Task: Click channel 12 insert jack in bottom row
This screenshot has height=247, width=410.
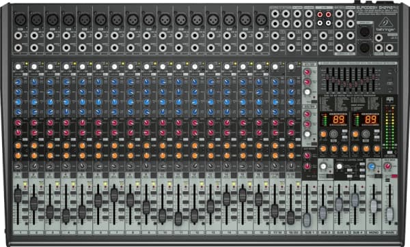Action: 195,48
